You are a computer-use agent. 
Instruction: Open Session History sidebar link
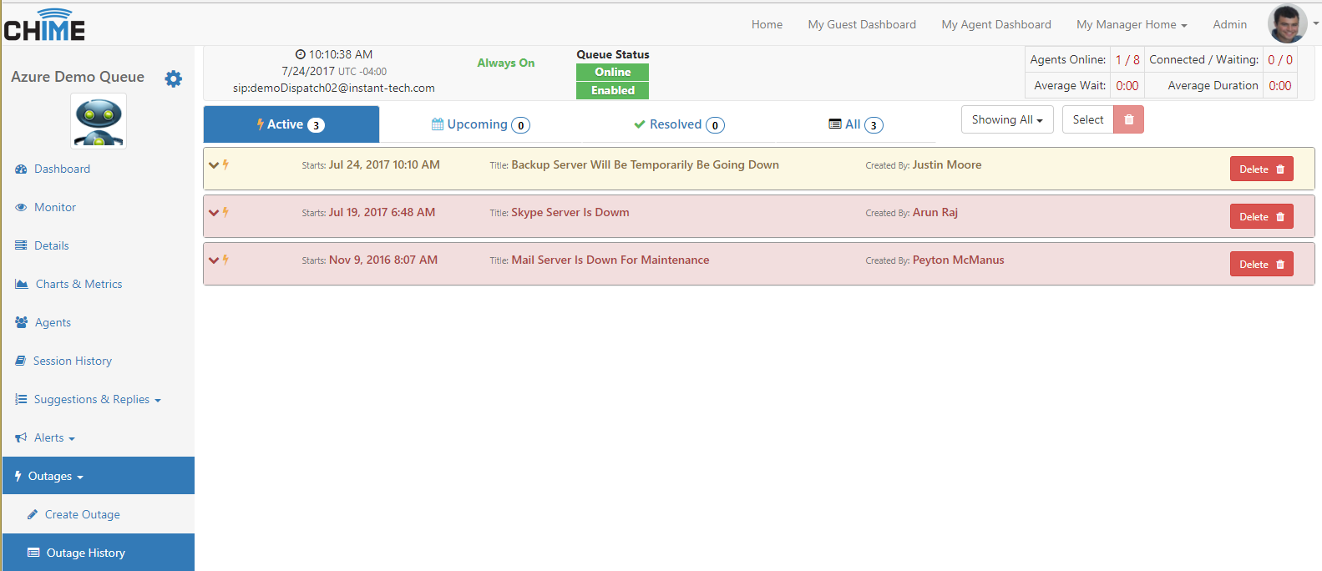coord(73,361)
